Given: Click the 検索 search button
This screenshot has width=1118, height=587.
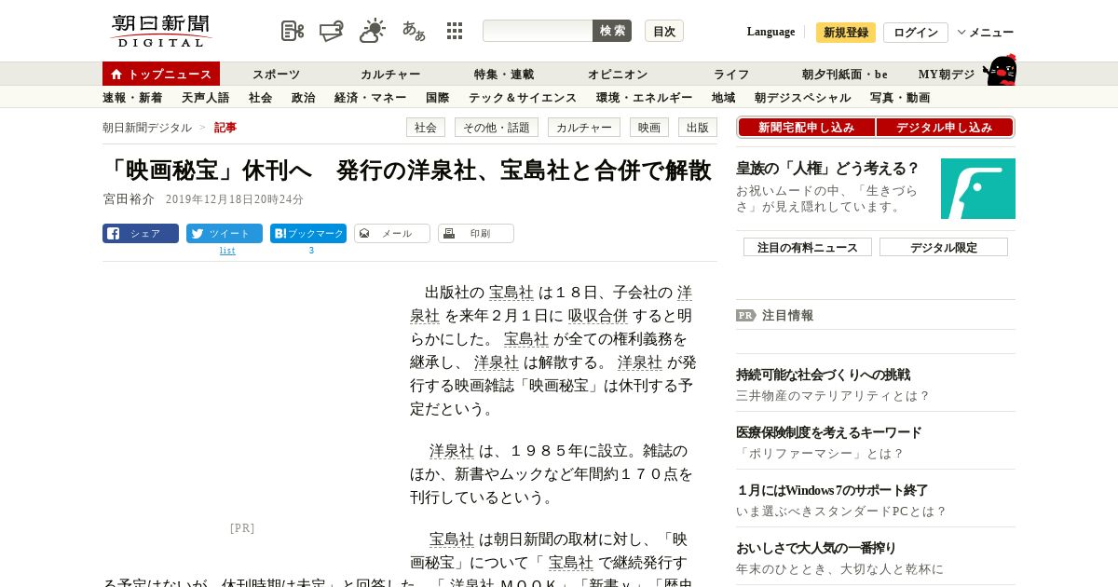Looking at the screenshot, I should point(612,31).
